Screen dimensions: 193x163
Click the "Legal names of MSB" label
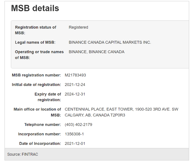click(x=35, y=42)
